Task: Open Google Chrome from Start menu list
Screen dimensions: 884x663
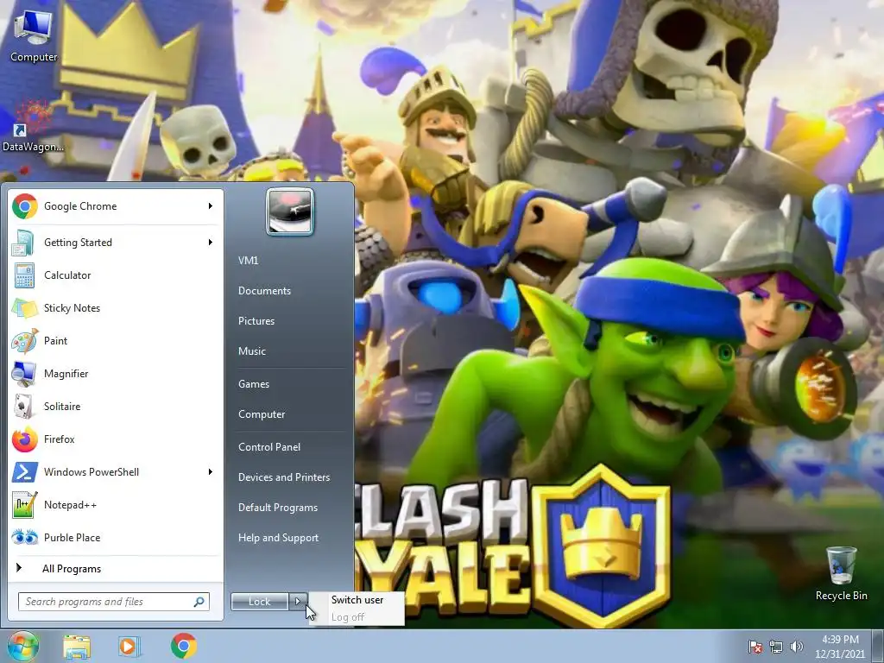Action: (115, 206)
